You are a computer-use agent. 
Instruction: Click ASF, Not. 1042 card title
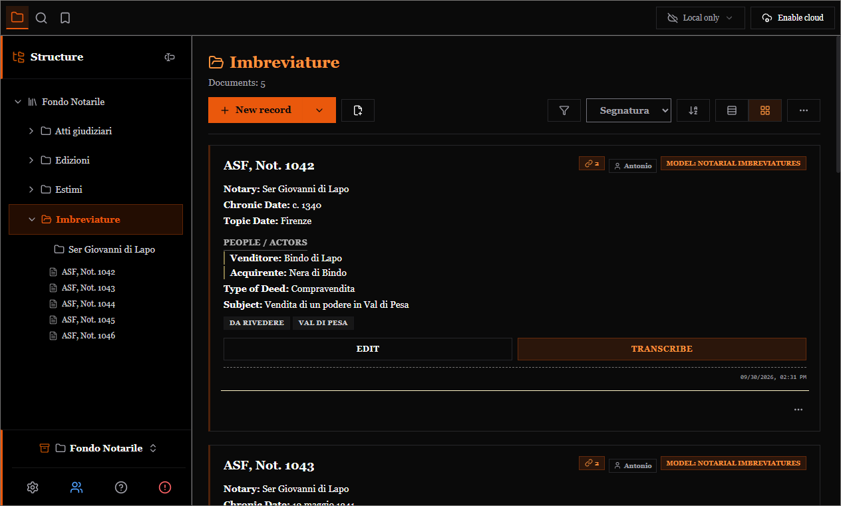coord(269,166)
